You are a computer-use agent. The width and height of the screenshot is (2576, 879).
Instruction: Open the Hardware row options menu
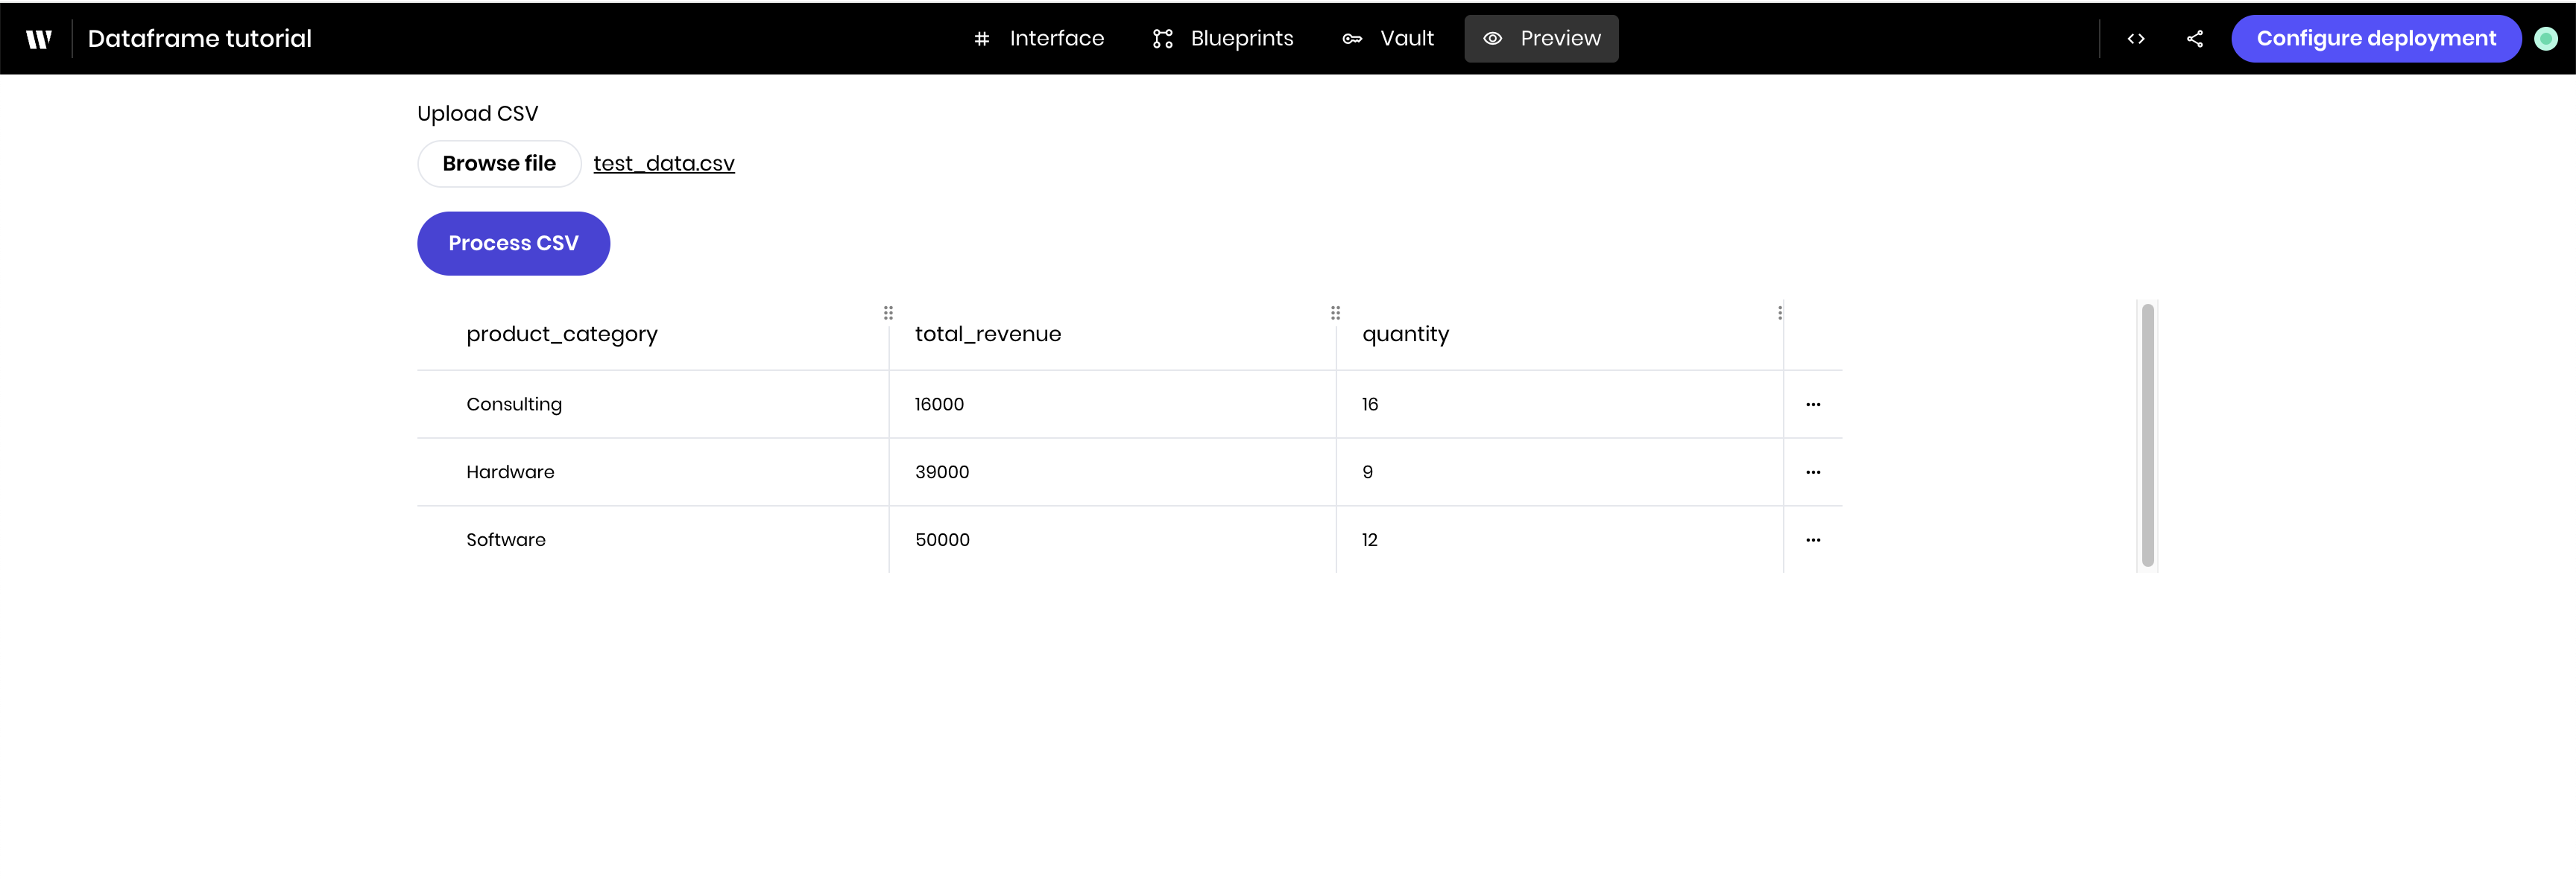pyautogui.click(x=1813, y=472)
